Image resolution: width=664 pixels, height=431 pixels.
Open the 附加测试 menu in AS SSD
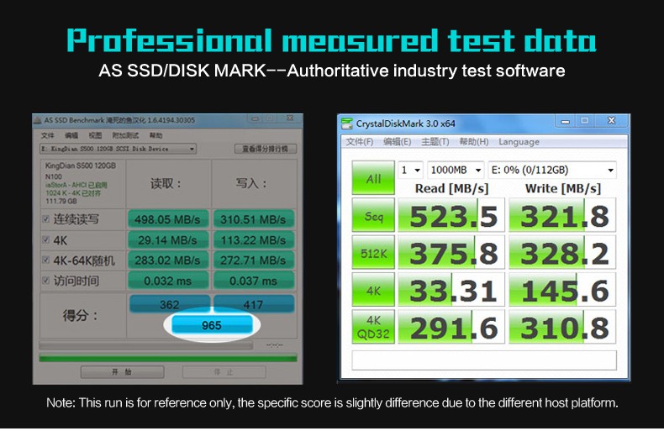[125, 135]
